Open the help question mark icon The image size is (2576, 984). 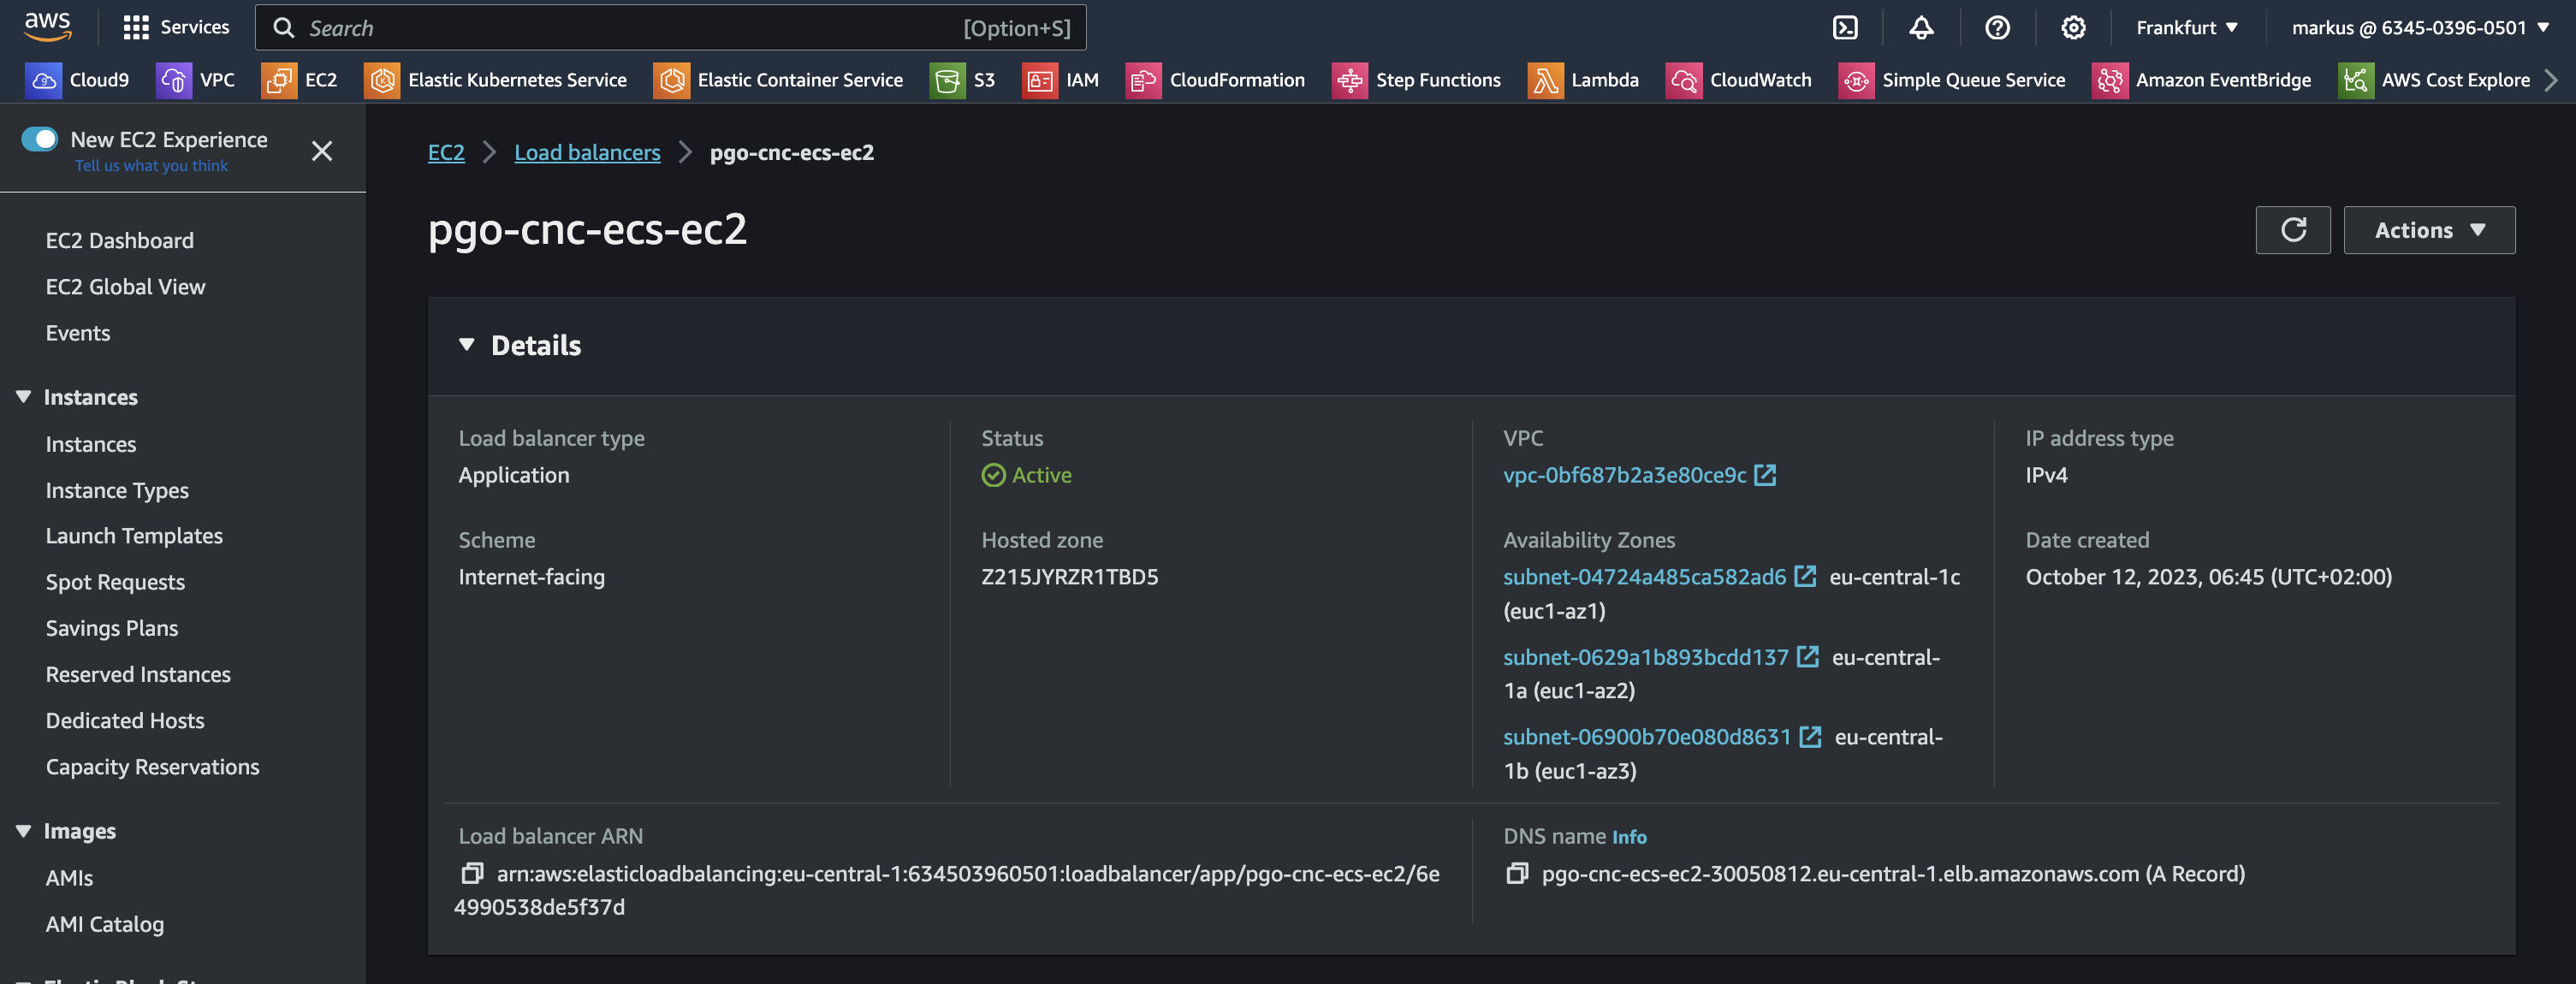tap(1997, 28)
